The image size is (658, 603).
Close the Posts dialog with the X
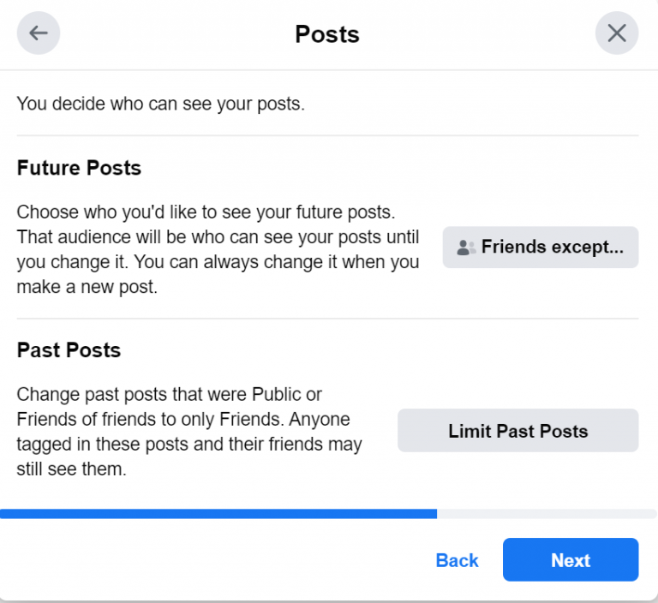617,34
